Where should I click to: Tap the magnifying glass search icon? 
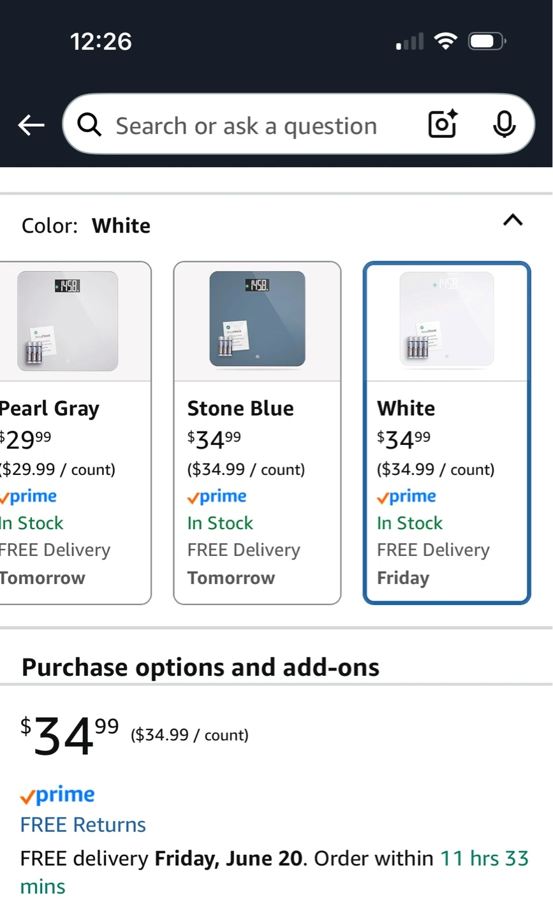click(x=89, y=125)
